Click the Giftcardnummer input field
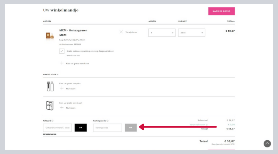The image size is (278, 154). click(57, 128)
